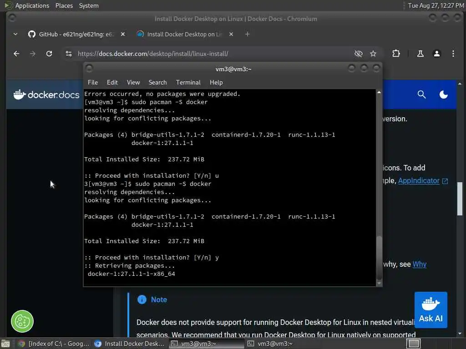Click the workspace switcher in bottom panel
The width and height of the screenshot is (466, 349).
click(x=413, y=344)
